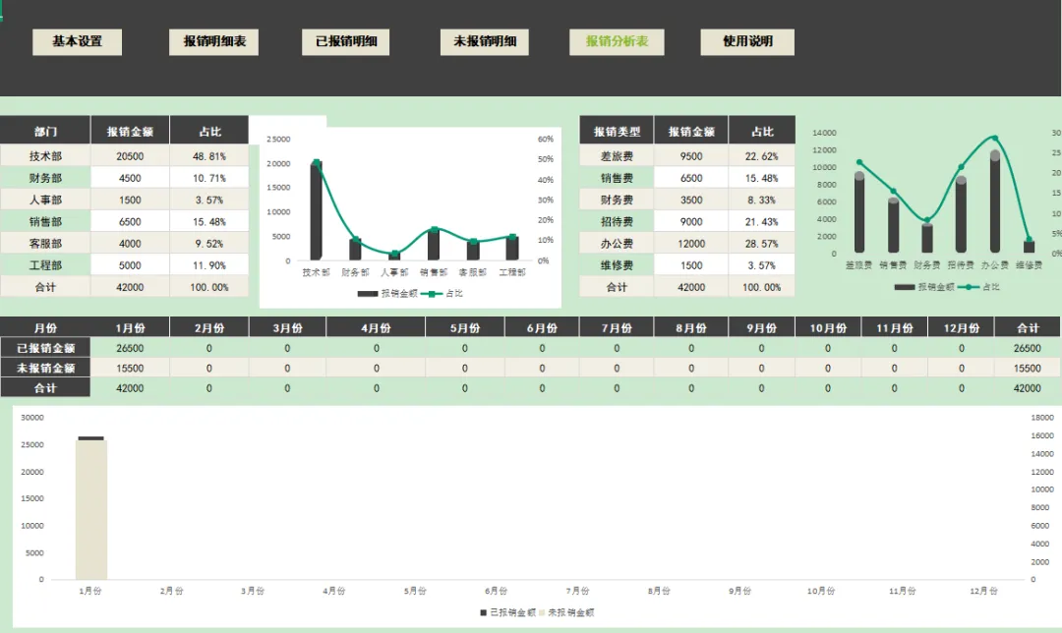Go to 报销明细表 sheet button
Screen dimensions: 1062x633
214,42
